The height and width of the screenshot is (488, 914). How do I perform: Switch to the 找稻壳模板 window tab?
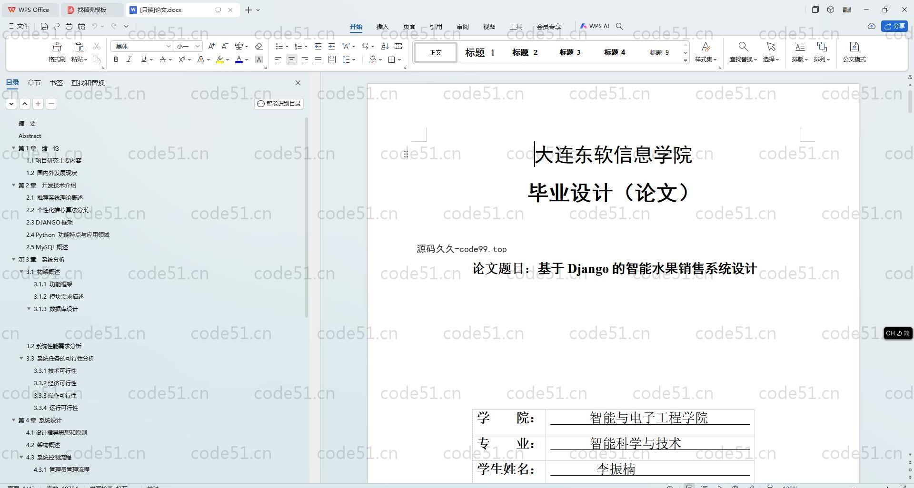pyautogui.click(x=92, y=10)
